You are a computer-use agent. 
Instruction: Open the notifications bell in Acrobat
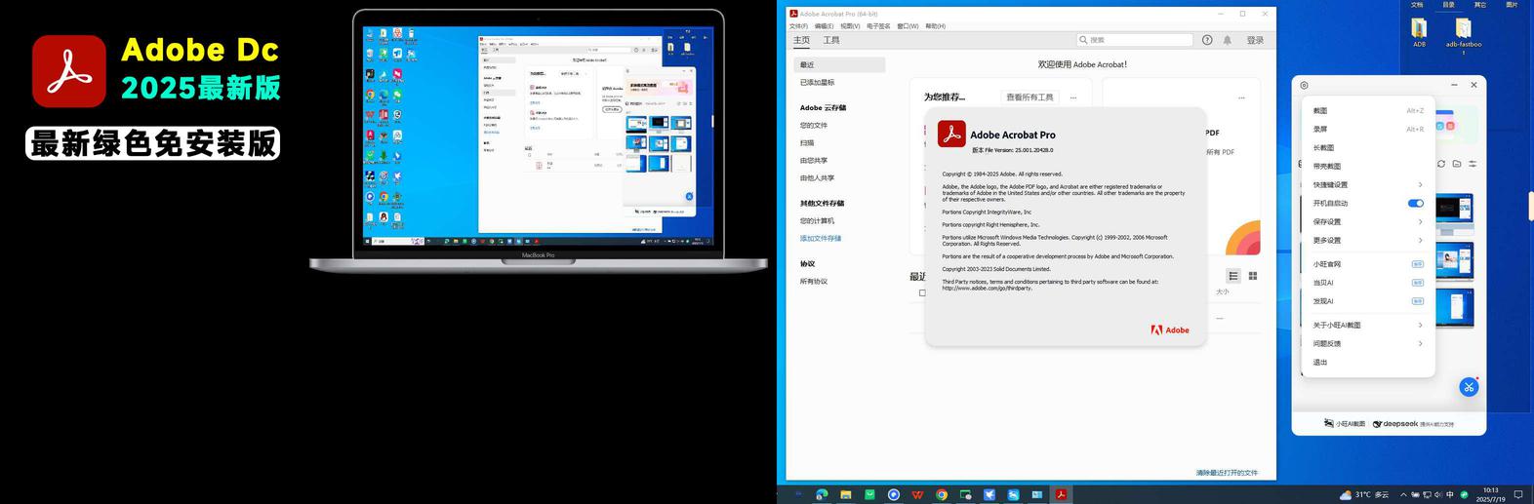[1228, 40]
